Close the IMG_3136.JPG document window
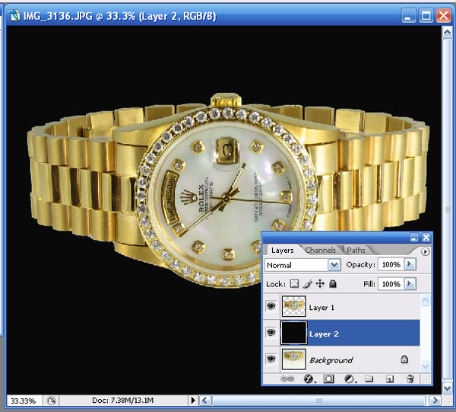The image size is (456, 412). (444, 15)
